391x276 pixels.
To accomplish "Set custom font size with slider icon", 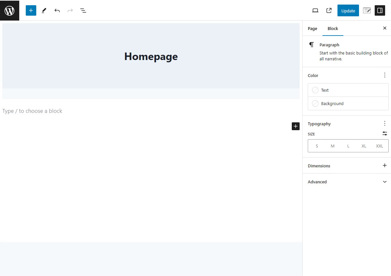I will 385,134.
